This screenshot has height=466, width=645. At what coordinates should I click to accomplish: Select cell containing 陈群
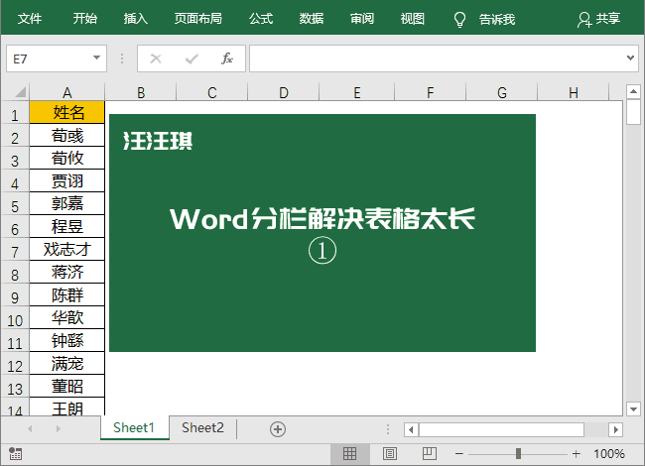(x=67, y=294)
